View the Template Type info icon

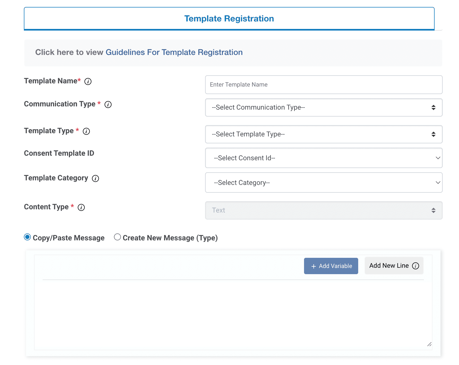point(86,131)
